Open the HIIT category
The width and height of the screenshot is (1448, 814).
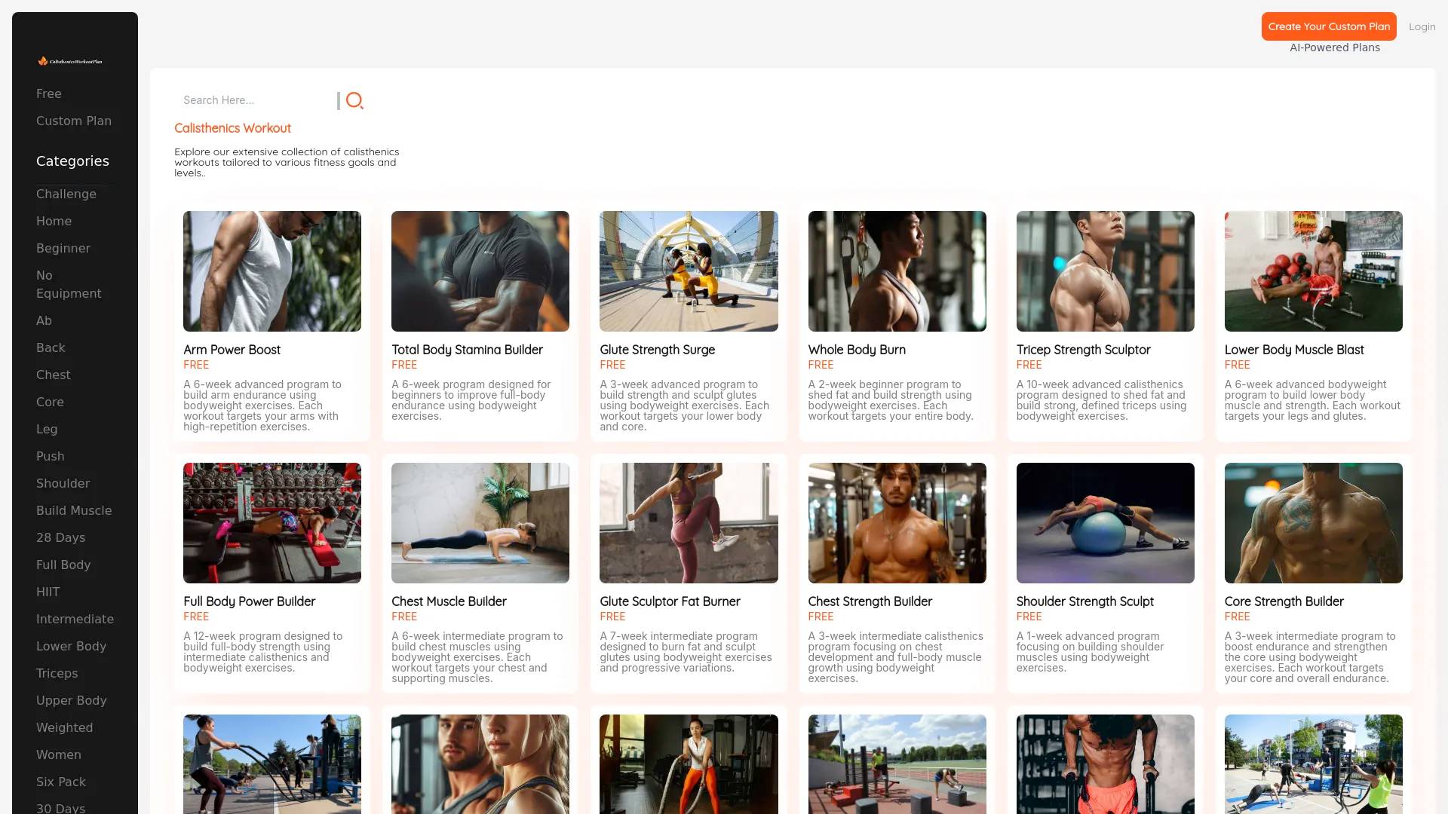click(48, 592)
